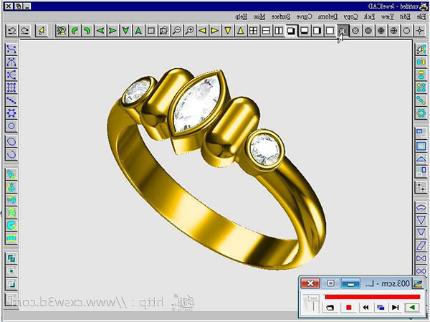
Task: Select the magnifying glass zoom tool
Action: pyautogui.click(x=190, y=31)
